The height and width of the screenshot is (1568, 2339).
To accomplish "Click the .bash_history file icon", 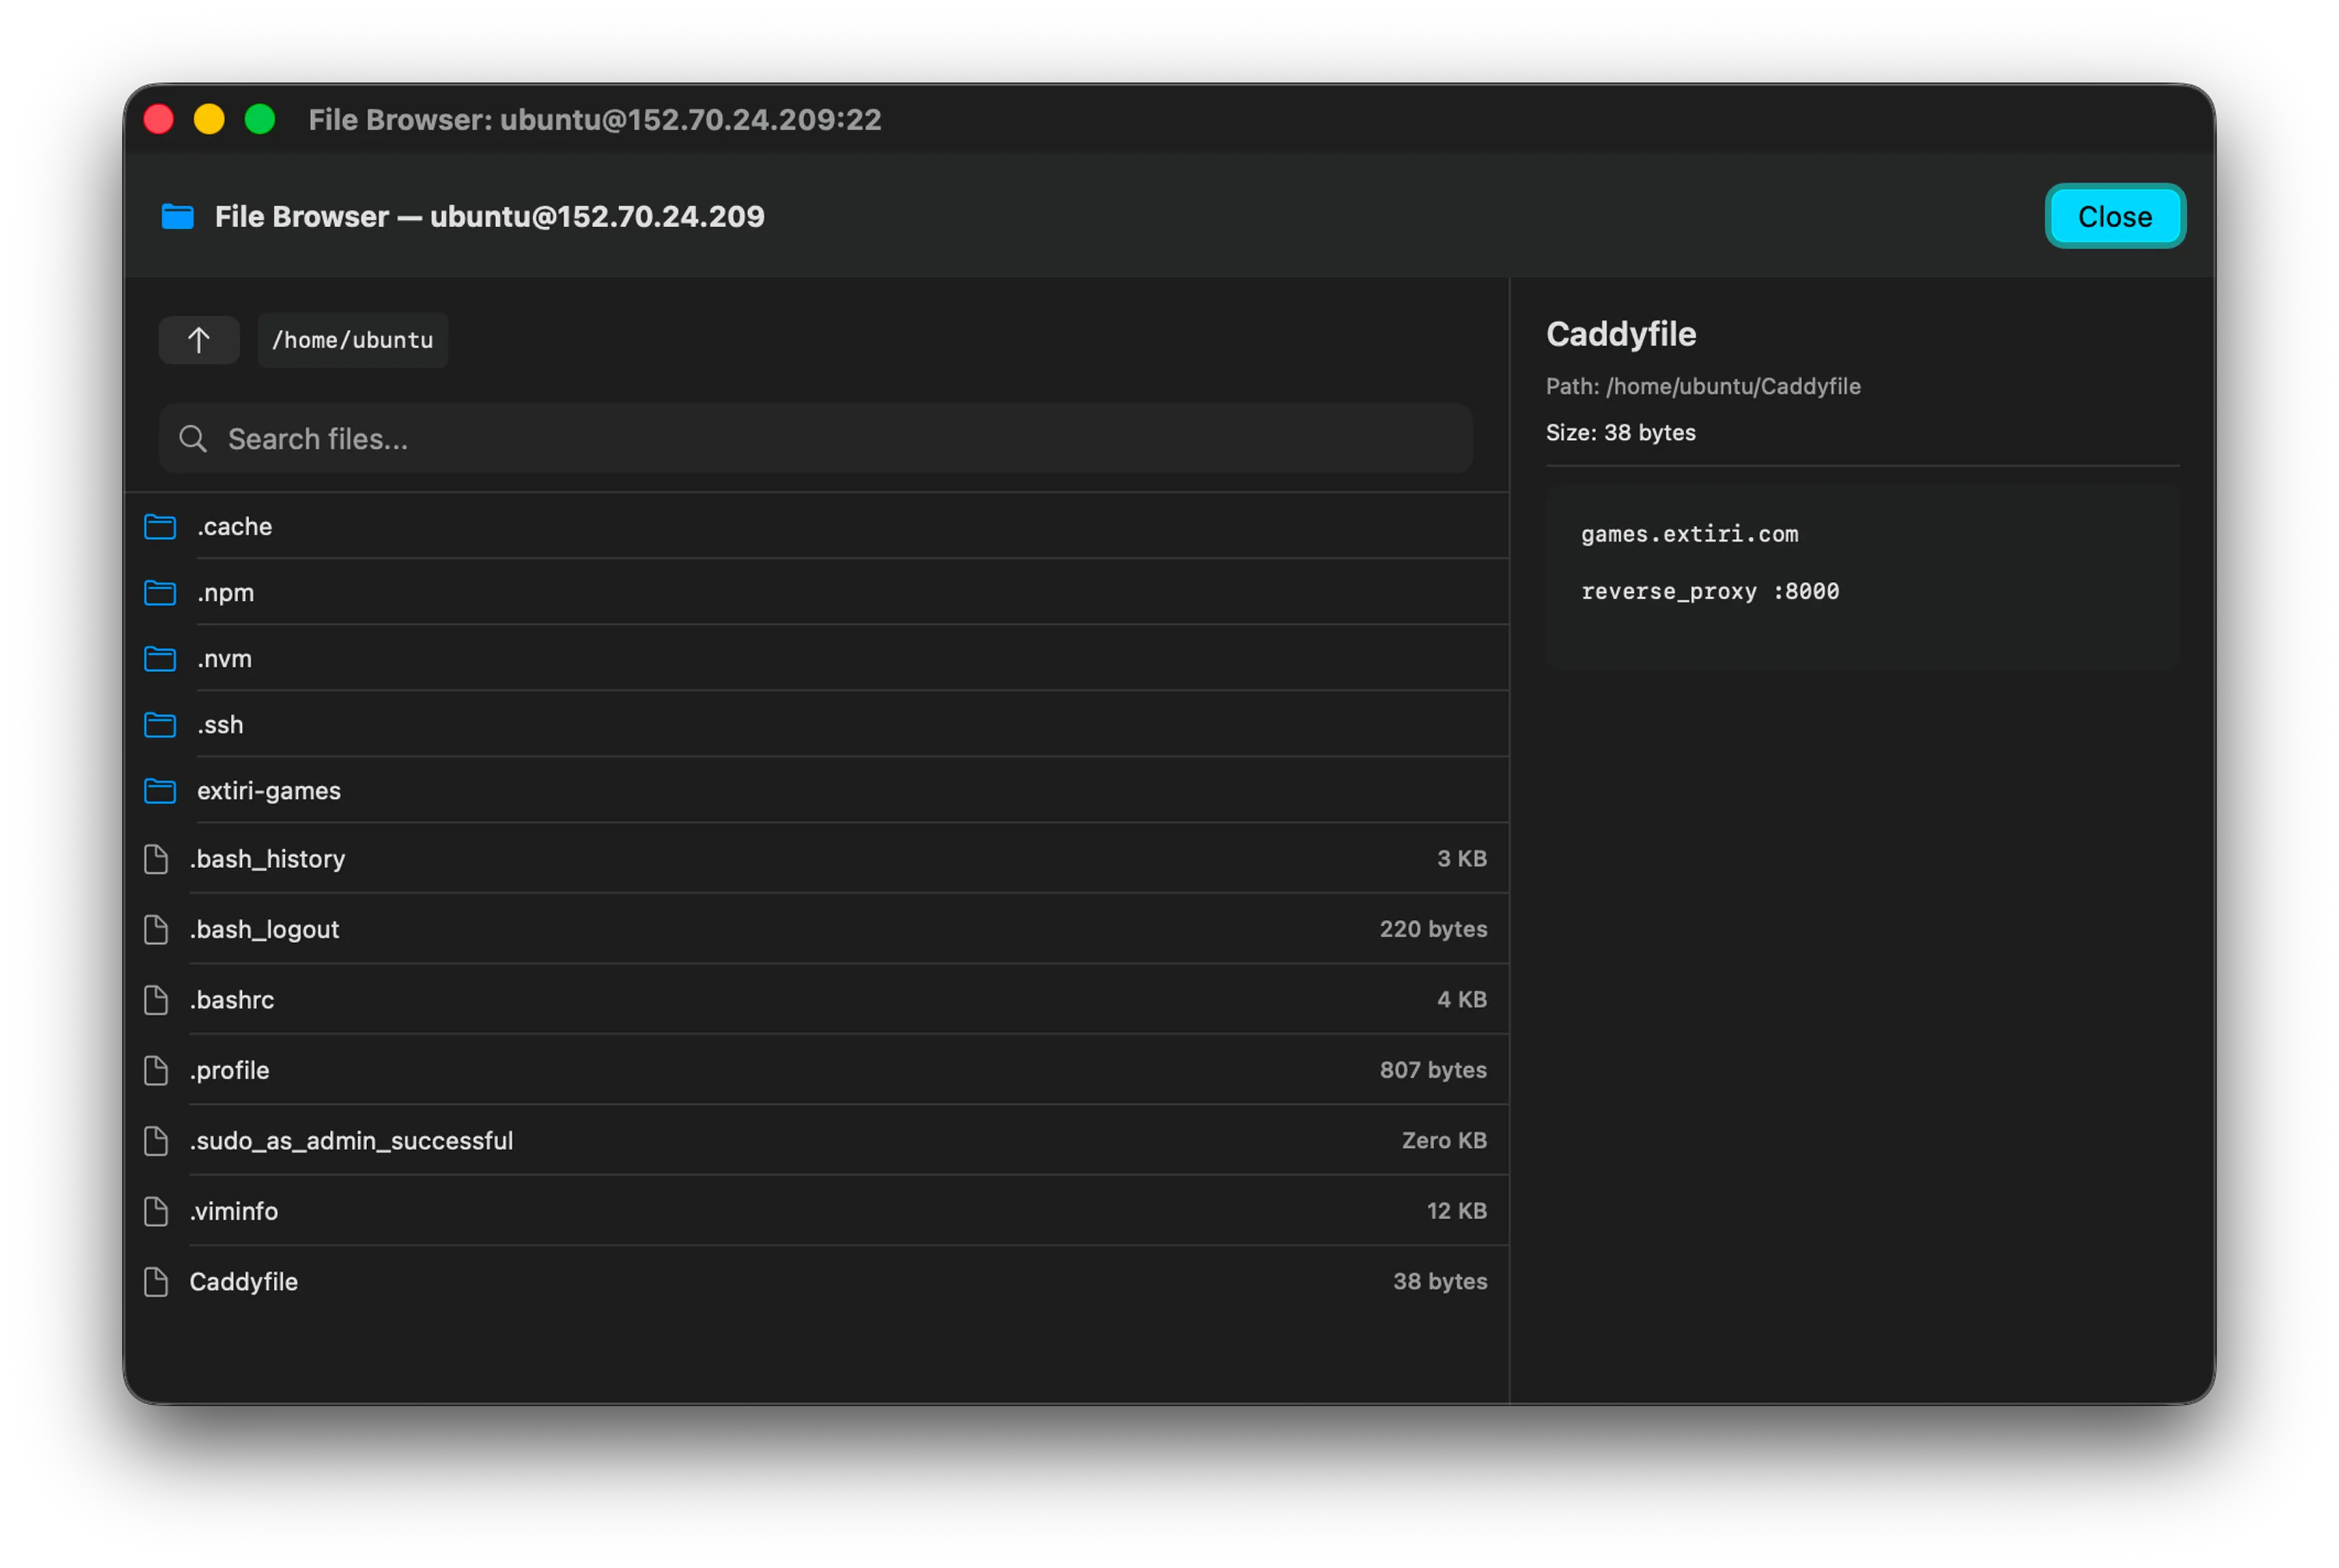I will coord(156,859).
